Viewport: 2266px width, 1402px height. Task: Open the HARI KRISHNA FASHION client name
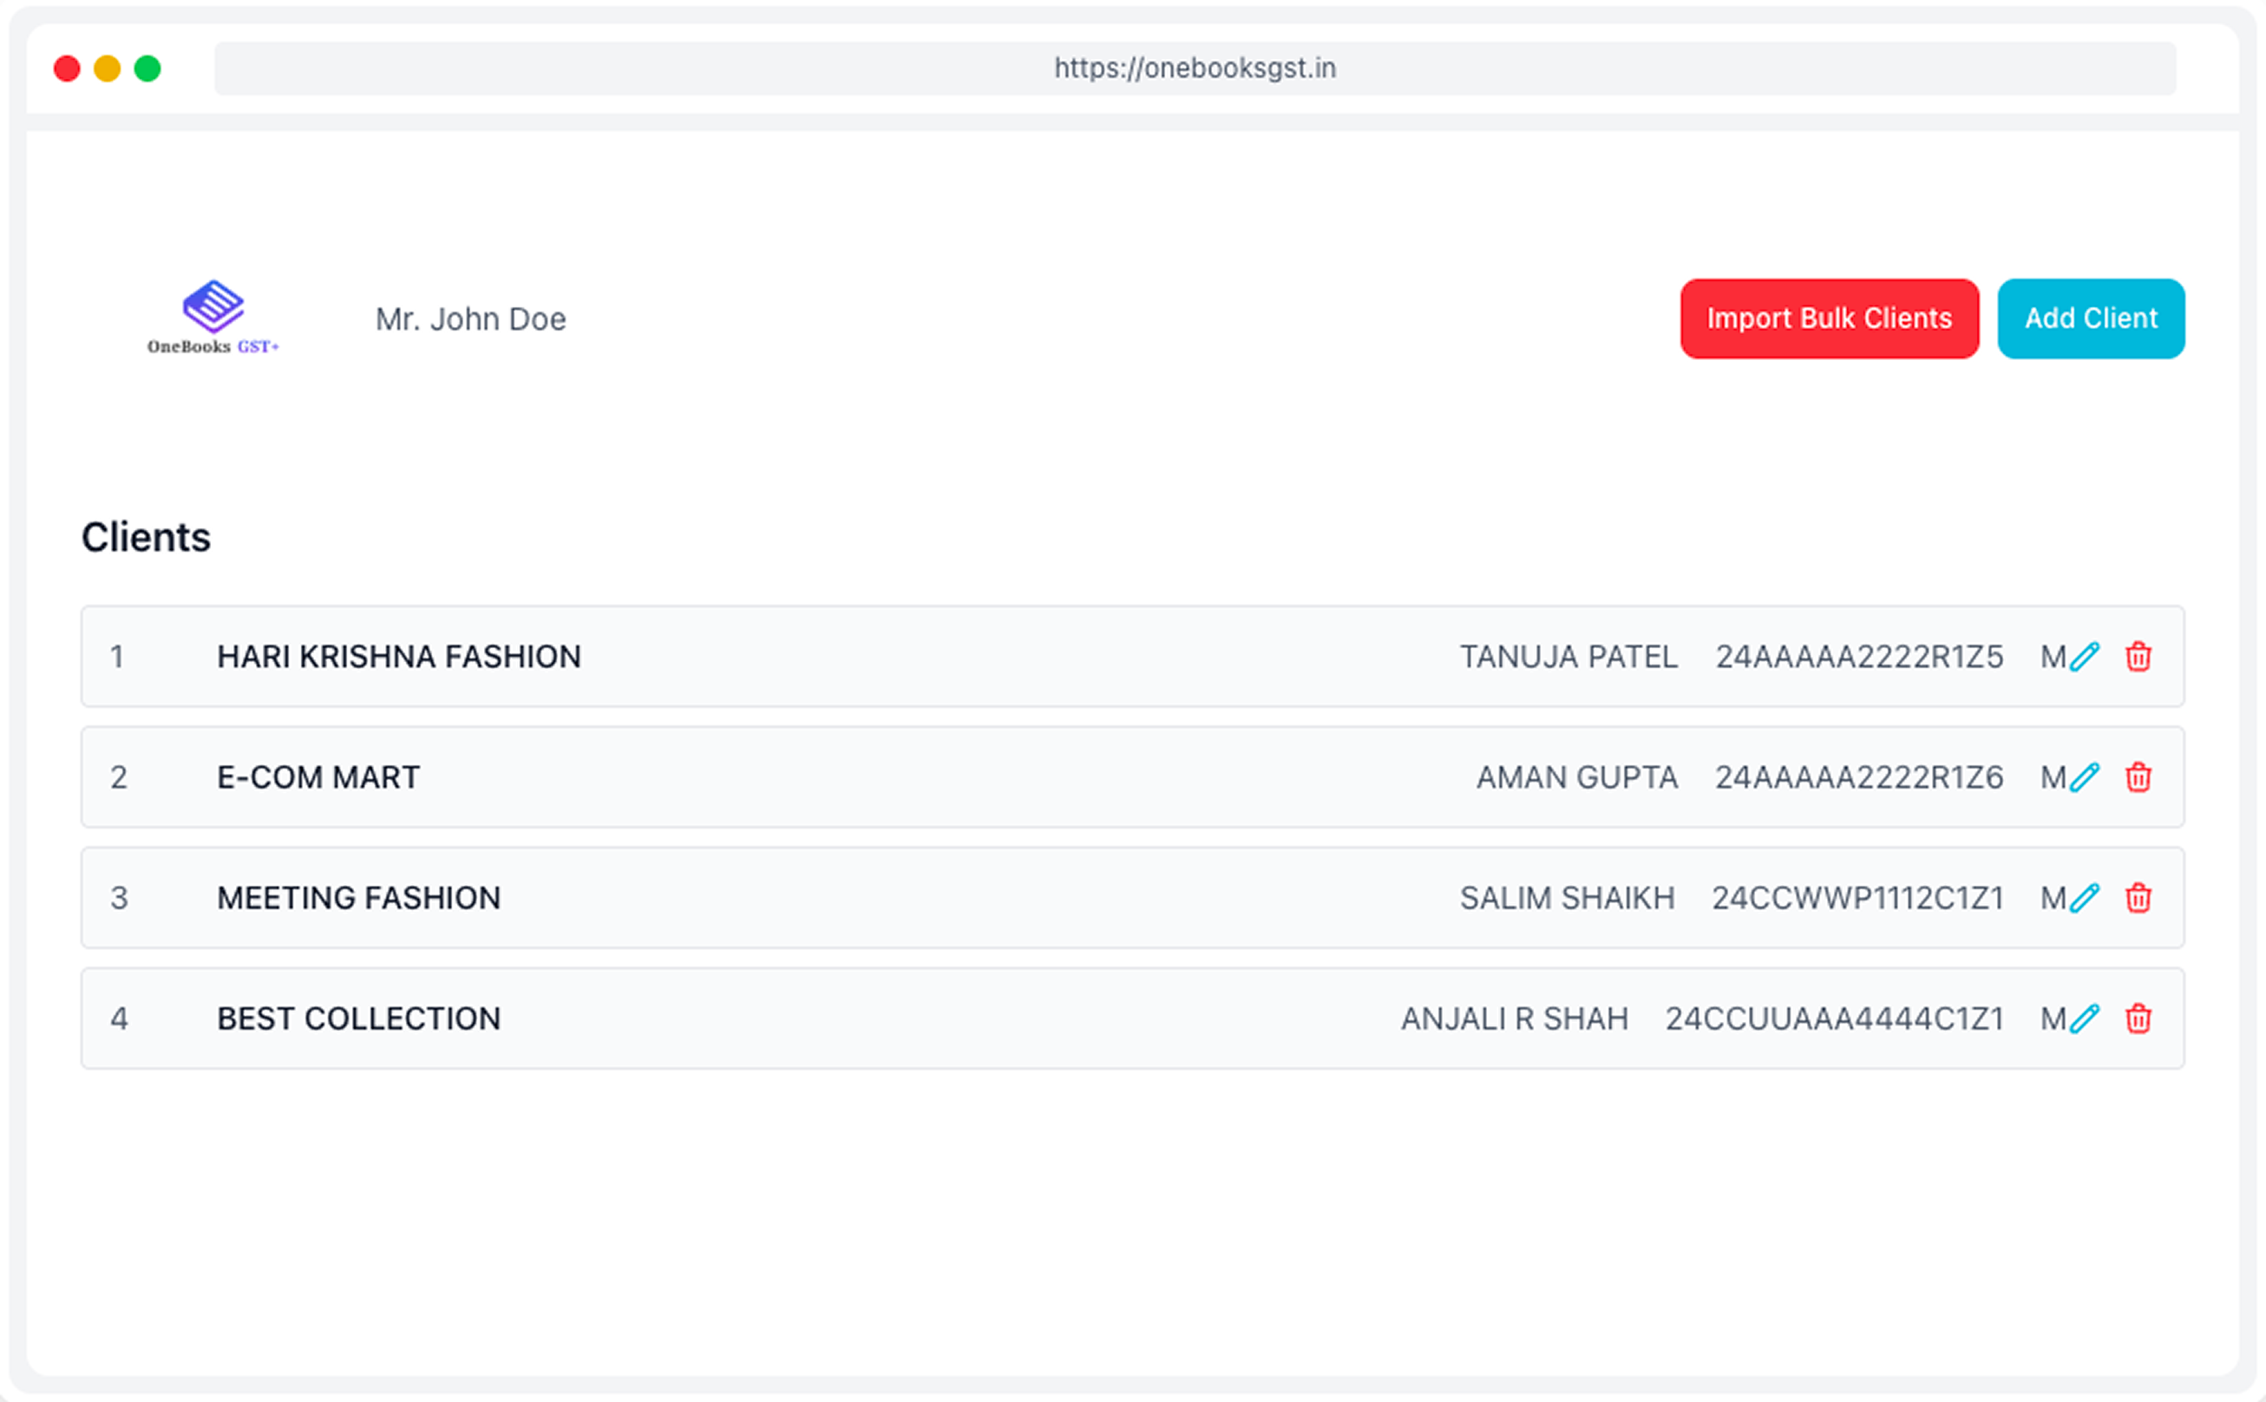[399, 657]
